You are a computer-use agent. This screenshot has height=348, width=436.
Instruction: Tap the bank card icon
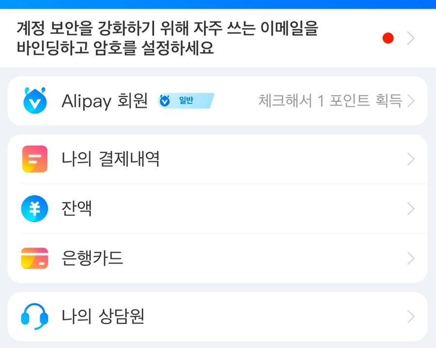[x=35, y=259]
